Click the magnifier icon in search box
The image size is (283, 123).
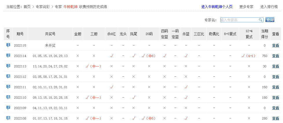pos(260,20)
